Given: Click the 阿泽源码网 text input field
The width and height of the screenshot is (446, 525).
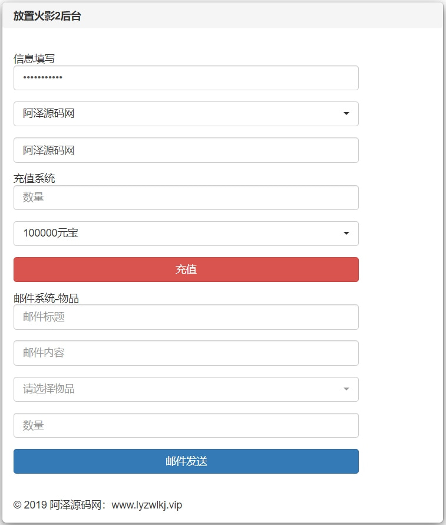Looking at the screenshot, I should tap(186, 150).
